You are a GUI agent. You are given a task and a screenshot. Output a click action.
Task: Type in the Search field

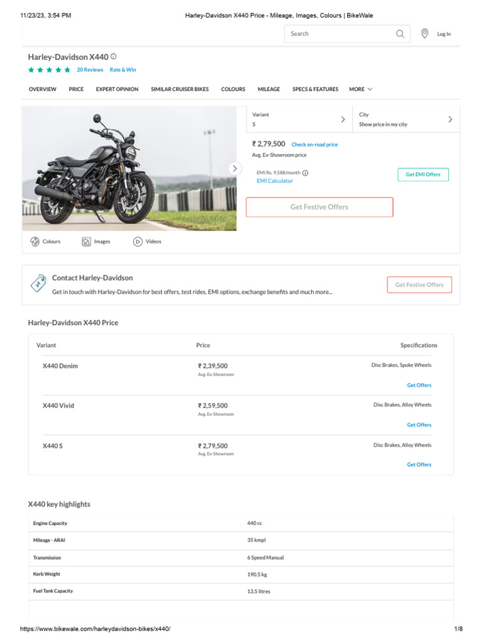coord(340,34)
